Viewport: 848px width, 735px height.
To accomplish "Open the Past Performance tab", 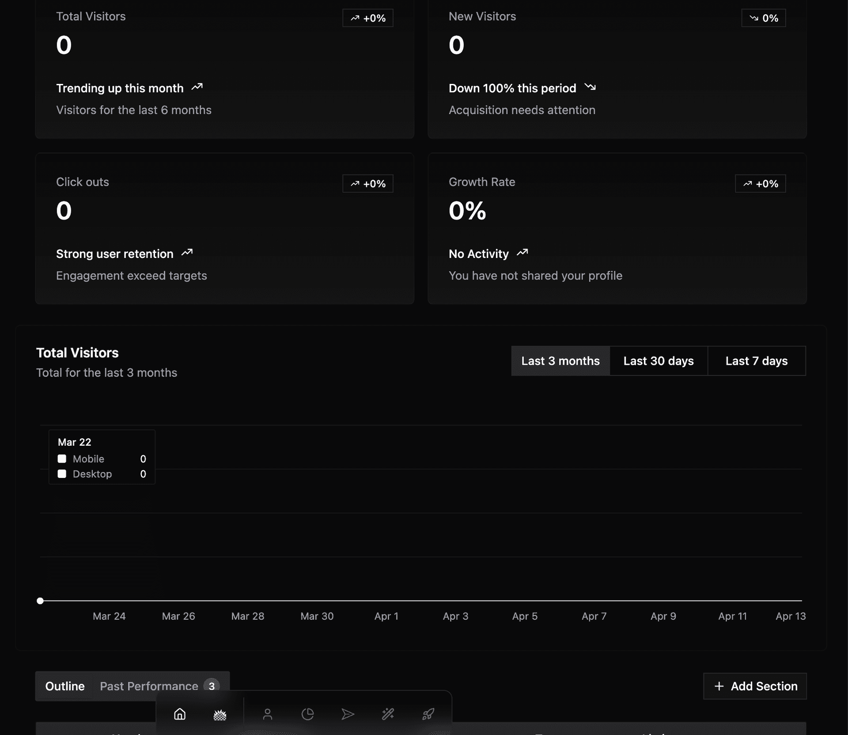I will (149, 686).
